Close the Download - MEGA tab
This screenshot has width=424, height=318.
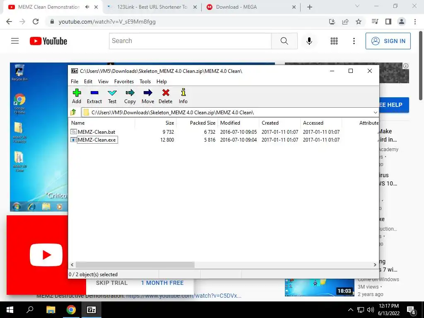(x=294, y=7)
